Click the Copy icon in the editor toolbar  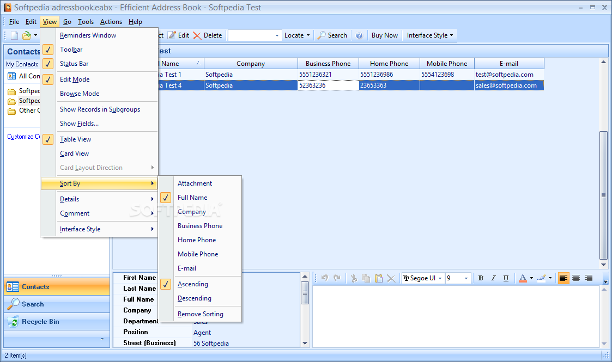[x=366, y=278]
